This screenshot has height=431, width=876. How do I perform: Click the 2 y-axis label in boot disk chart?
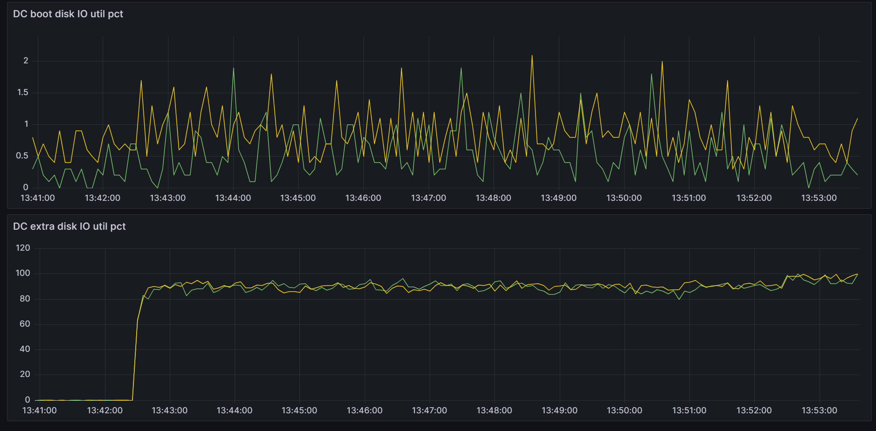(x=26, y=61)
